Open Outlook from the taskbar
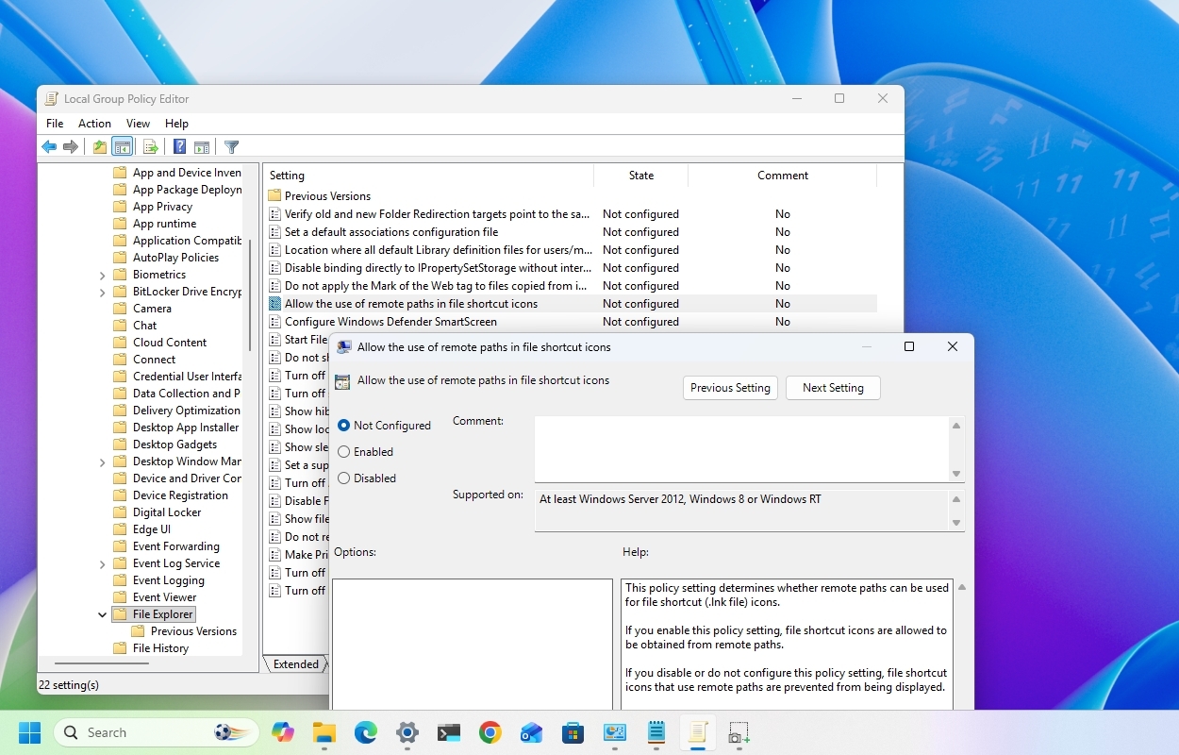Viewport: 1179px width, 755px height. (531, 732)
